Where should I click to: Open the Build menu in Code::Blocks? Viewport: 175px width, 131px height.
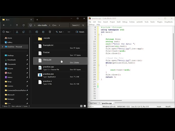click(x=118, y=22)
